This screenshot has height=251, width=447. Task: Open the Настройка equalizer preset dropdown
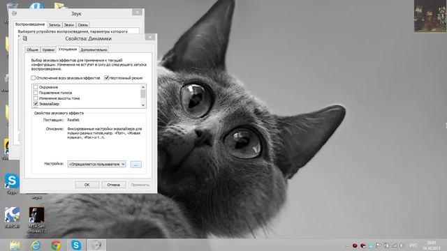(x=96, y=165)
